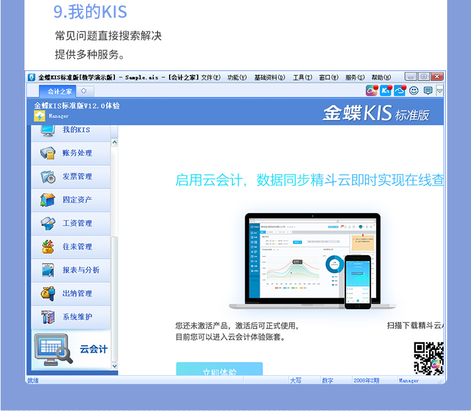
Task: Open the 文件(F) menu
Action: point(211,77)
